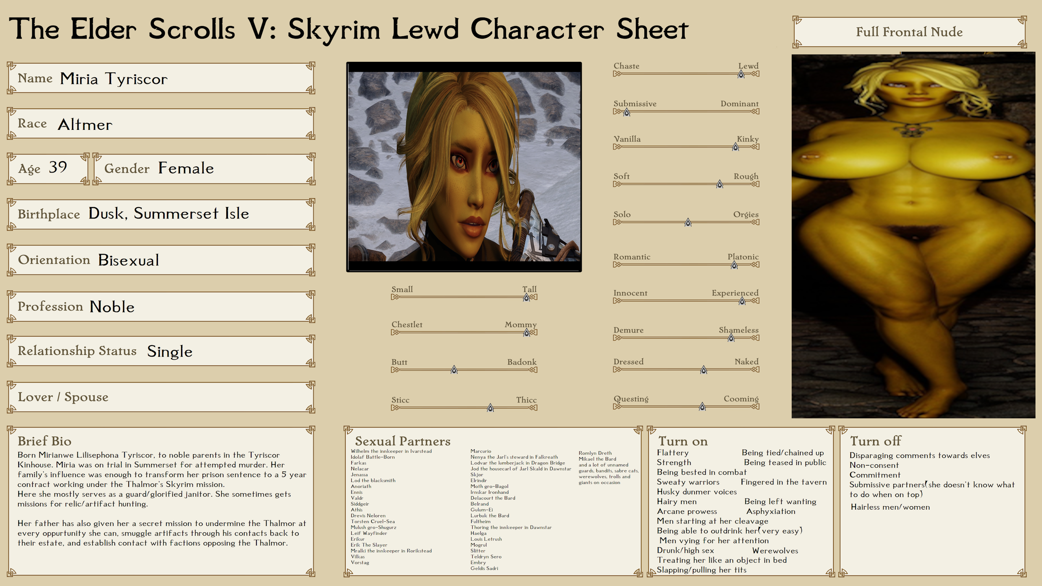Select the Lod the blacksmith entry

373,481
